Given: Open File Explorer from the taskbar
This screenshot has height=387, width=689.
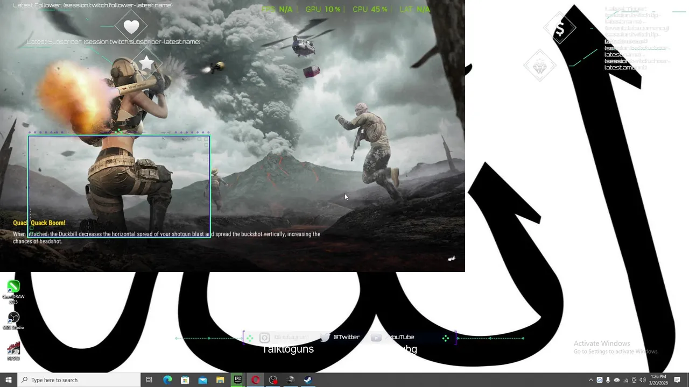Looking at the screenshot, I should point(220,380).
